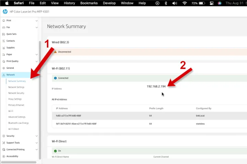Open the Safari menu
The width and height of the screenshot is (247, 164).
coord(19,3)
